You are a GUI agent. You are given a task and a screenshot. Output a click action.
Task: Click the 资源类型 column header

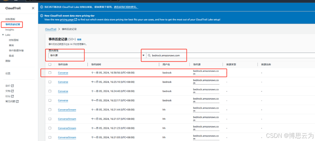point(231,64)
